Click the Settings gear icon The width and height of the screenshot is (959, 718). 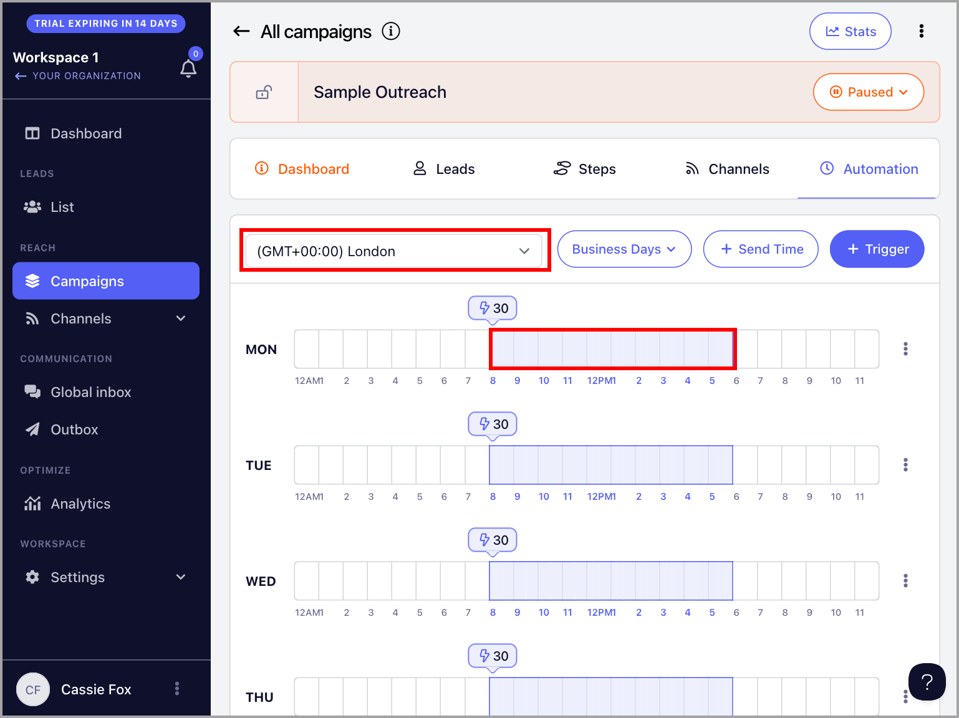tap(32, 577)
